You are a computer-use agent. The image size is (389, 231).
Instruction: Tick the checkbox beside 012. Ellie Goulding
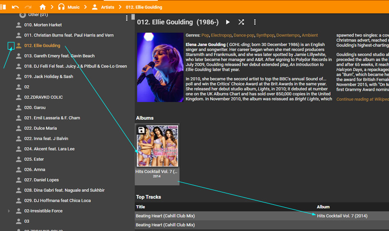(x=10, y=46)
